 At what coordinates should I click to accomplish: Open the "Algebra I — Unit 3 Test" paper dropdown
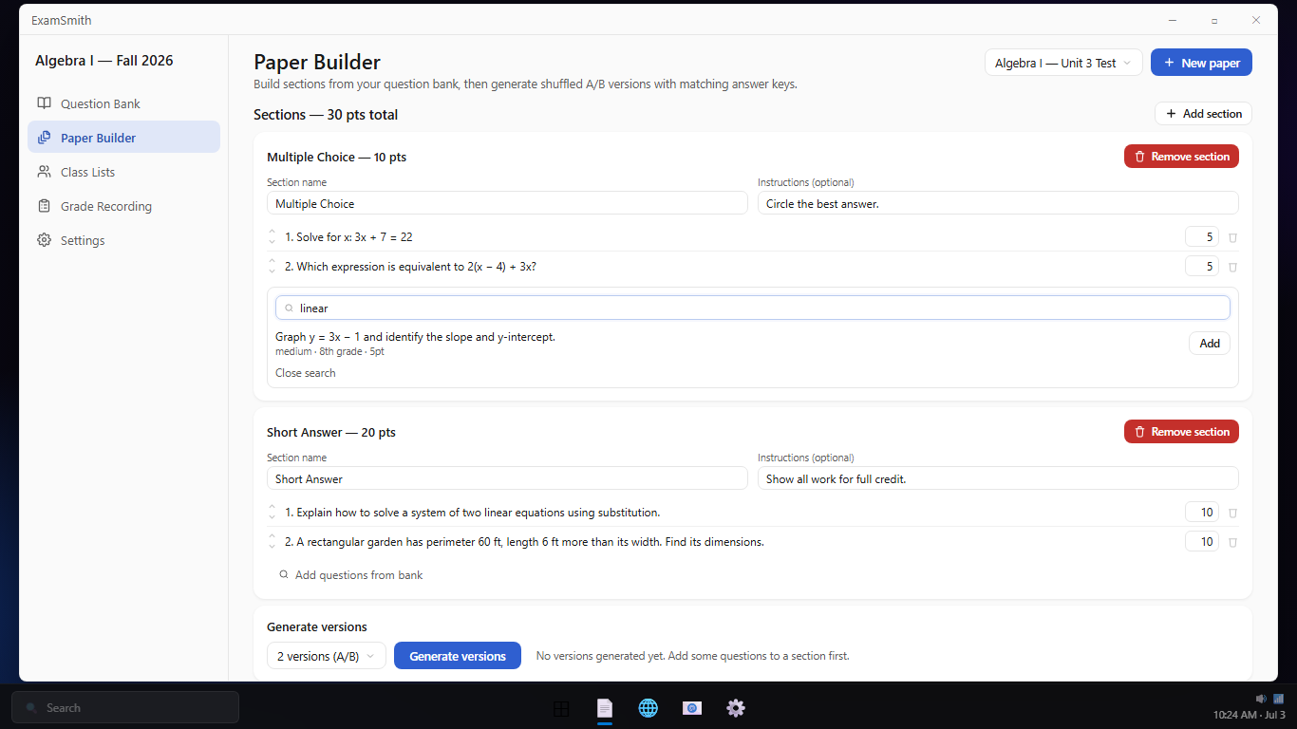point(1063,63)
